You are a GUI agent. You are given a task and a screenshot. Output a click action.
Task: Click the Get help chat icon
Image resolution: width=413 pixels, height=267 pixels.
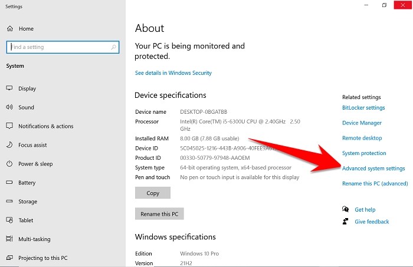(345, 209)
